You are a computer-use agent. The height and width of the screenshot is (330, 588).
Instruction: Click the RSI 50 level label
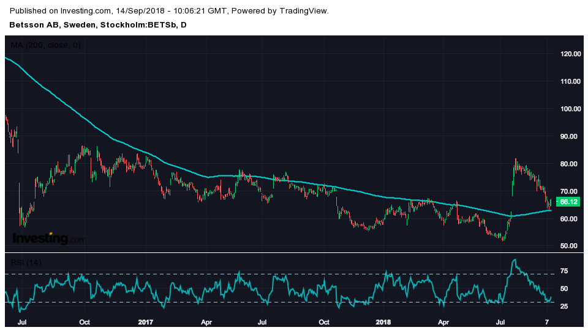tap(564, 288)
